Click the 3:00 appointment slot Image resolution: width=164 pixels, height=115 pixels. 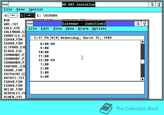coord(85,72)
